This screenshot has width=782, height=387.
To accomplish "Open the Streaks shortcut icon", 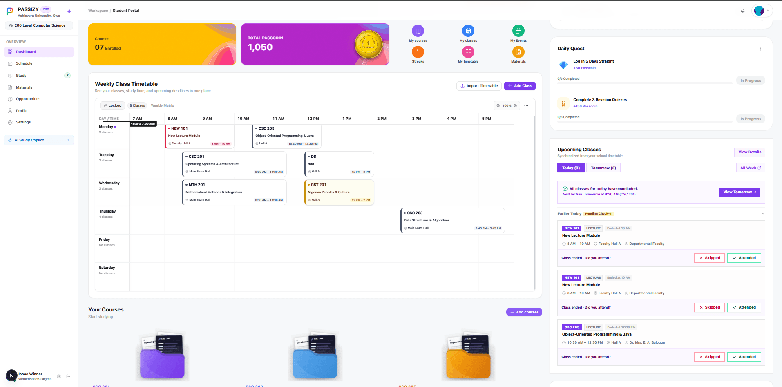I will tap(418, 51).
